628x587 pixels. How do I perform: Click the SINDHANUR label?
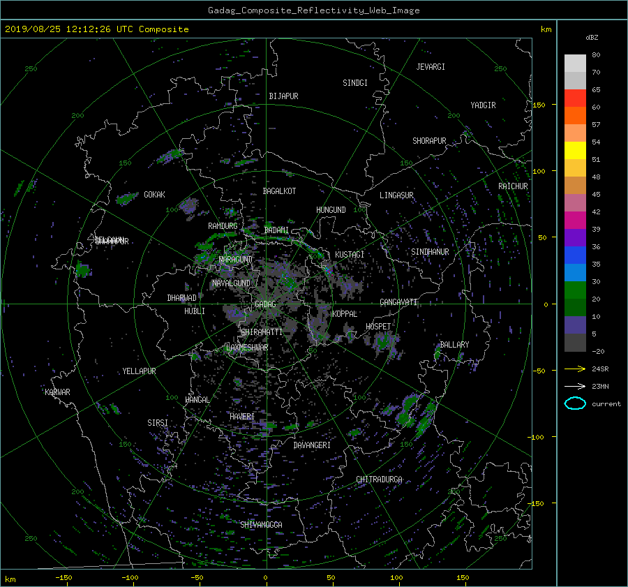tap(430, 252)
